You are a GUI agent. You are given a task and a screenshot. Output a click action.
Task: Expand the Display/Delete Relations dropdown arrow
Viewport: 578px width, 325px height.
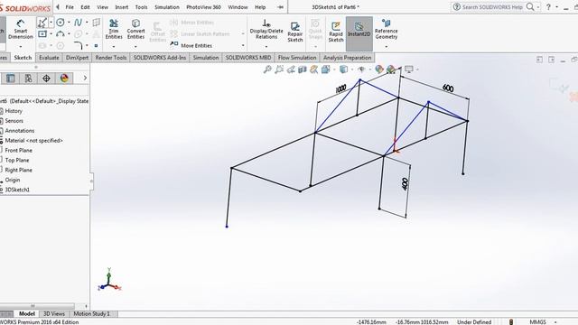click(x=266, y=47)
